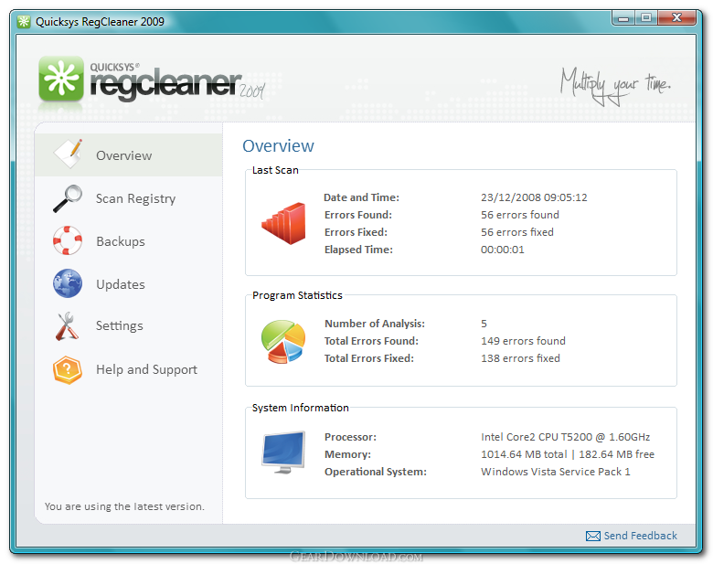Click the pie chart Program Statistics icon

282,341
